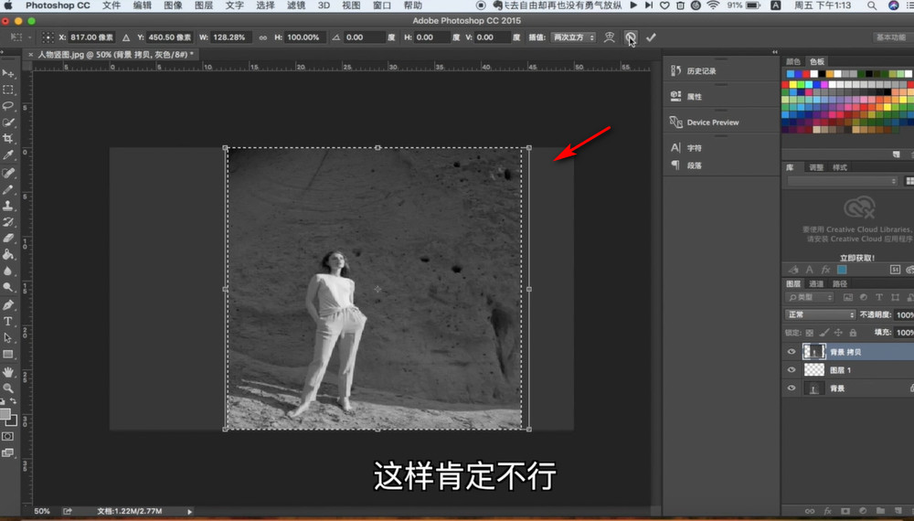
Task: Link layers at Layers panel bottom
Action: [x=810, y=511]
